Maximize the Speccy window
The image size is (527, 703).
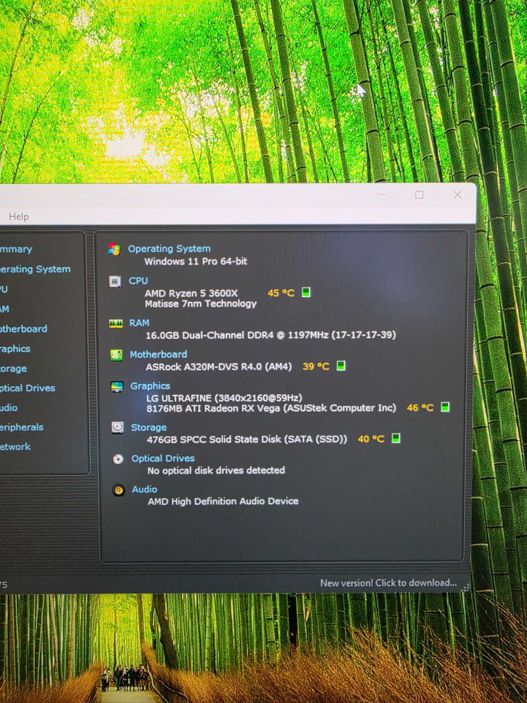[419, 195]
